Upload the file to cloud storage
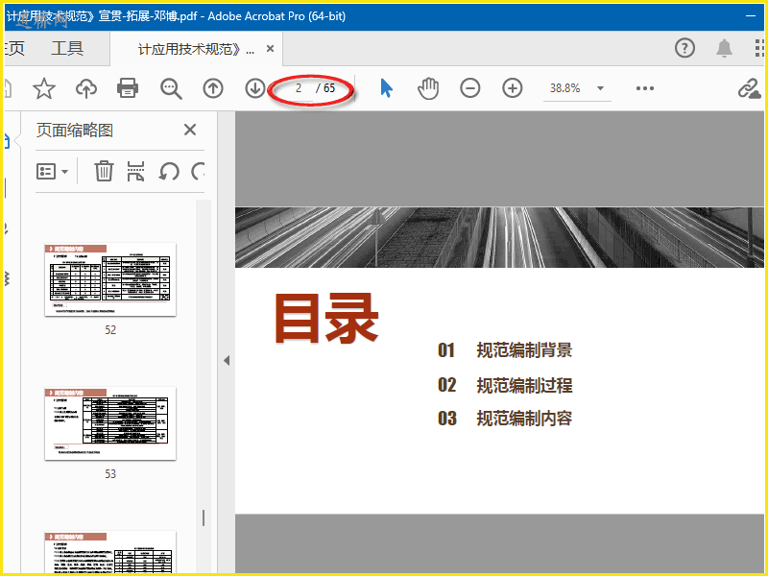 click(86, 88)
